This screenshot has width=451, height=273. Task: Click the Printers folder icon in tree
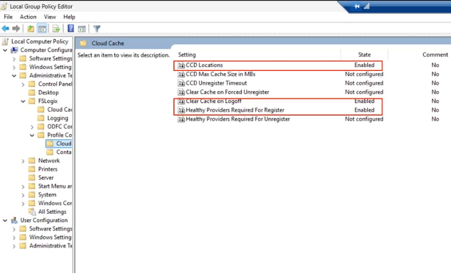[x=32, y=169]
